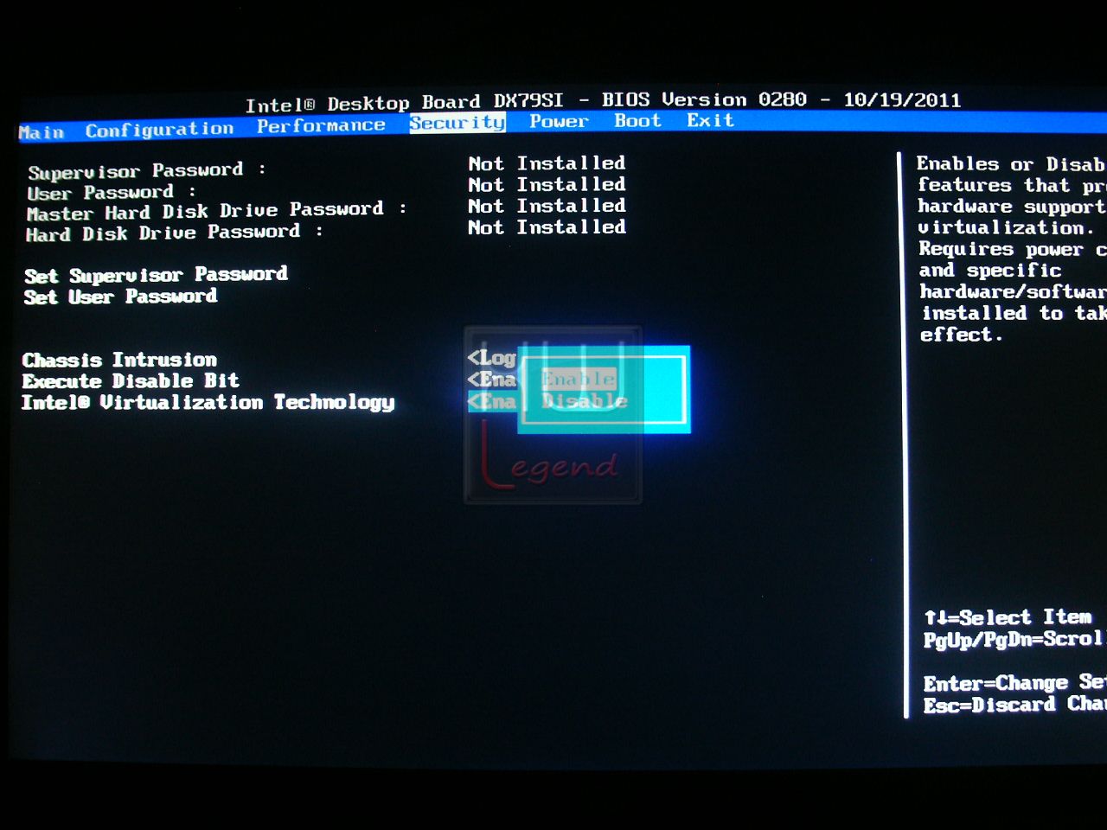Click the Master Hard Disk Drive Password label
1107x830 pixels.
(216, 211)
